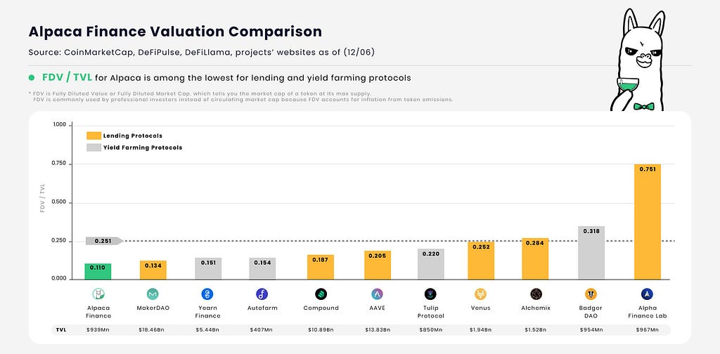Click the green Alpaca Finance 0.110 bar
This screenshot has width=720, height=354.
(98, 271)
